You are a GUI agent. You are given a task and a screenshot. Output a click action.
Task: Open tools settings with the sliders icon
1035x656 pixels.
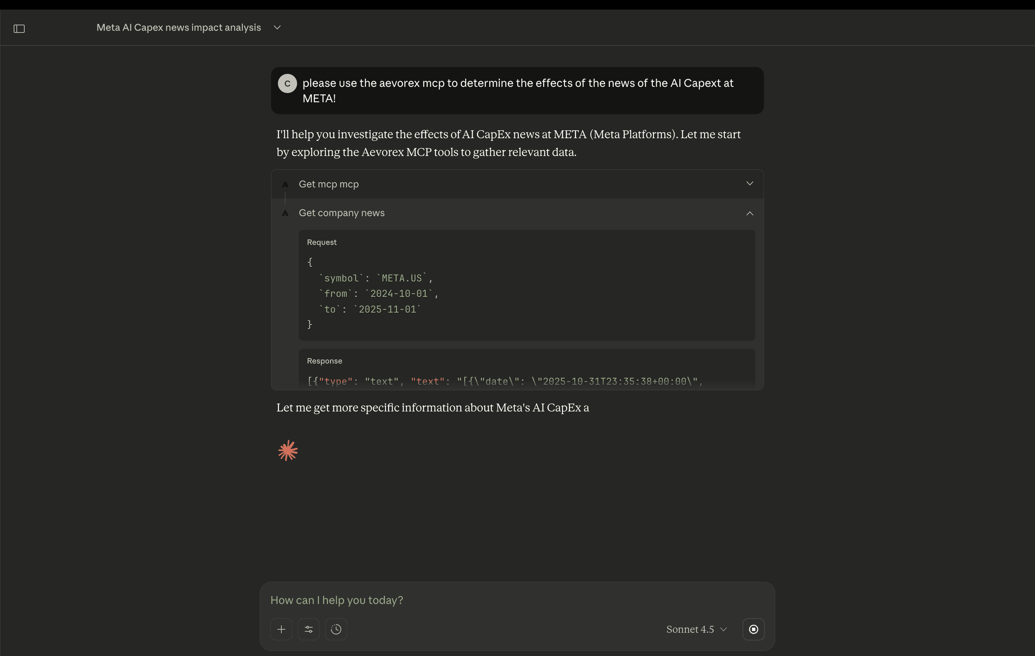309,629
